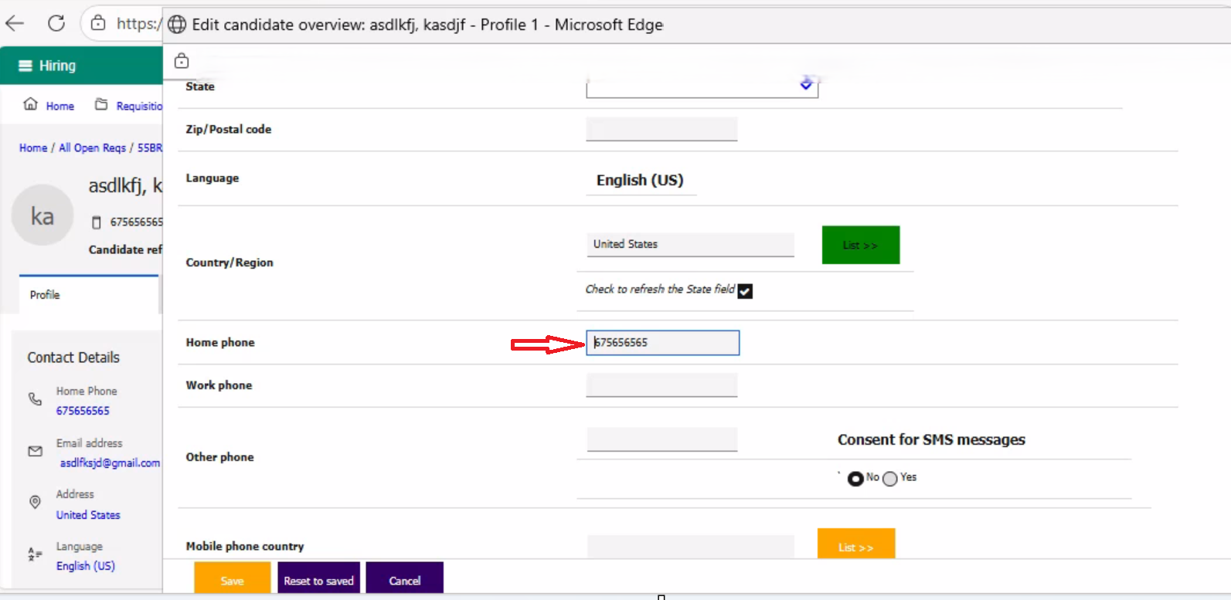This screenshot has width=1231, height=600.
Task: Click All Open Reqs breadcrumb
Action: pos(92,147)
